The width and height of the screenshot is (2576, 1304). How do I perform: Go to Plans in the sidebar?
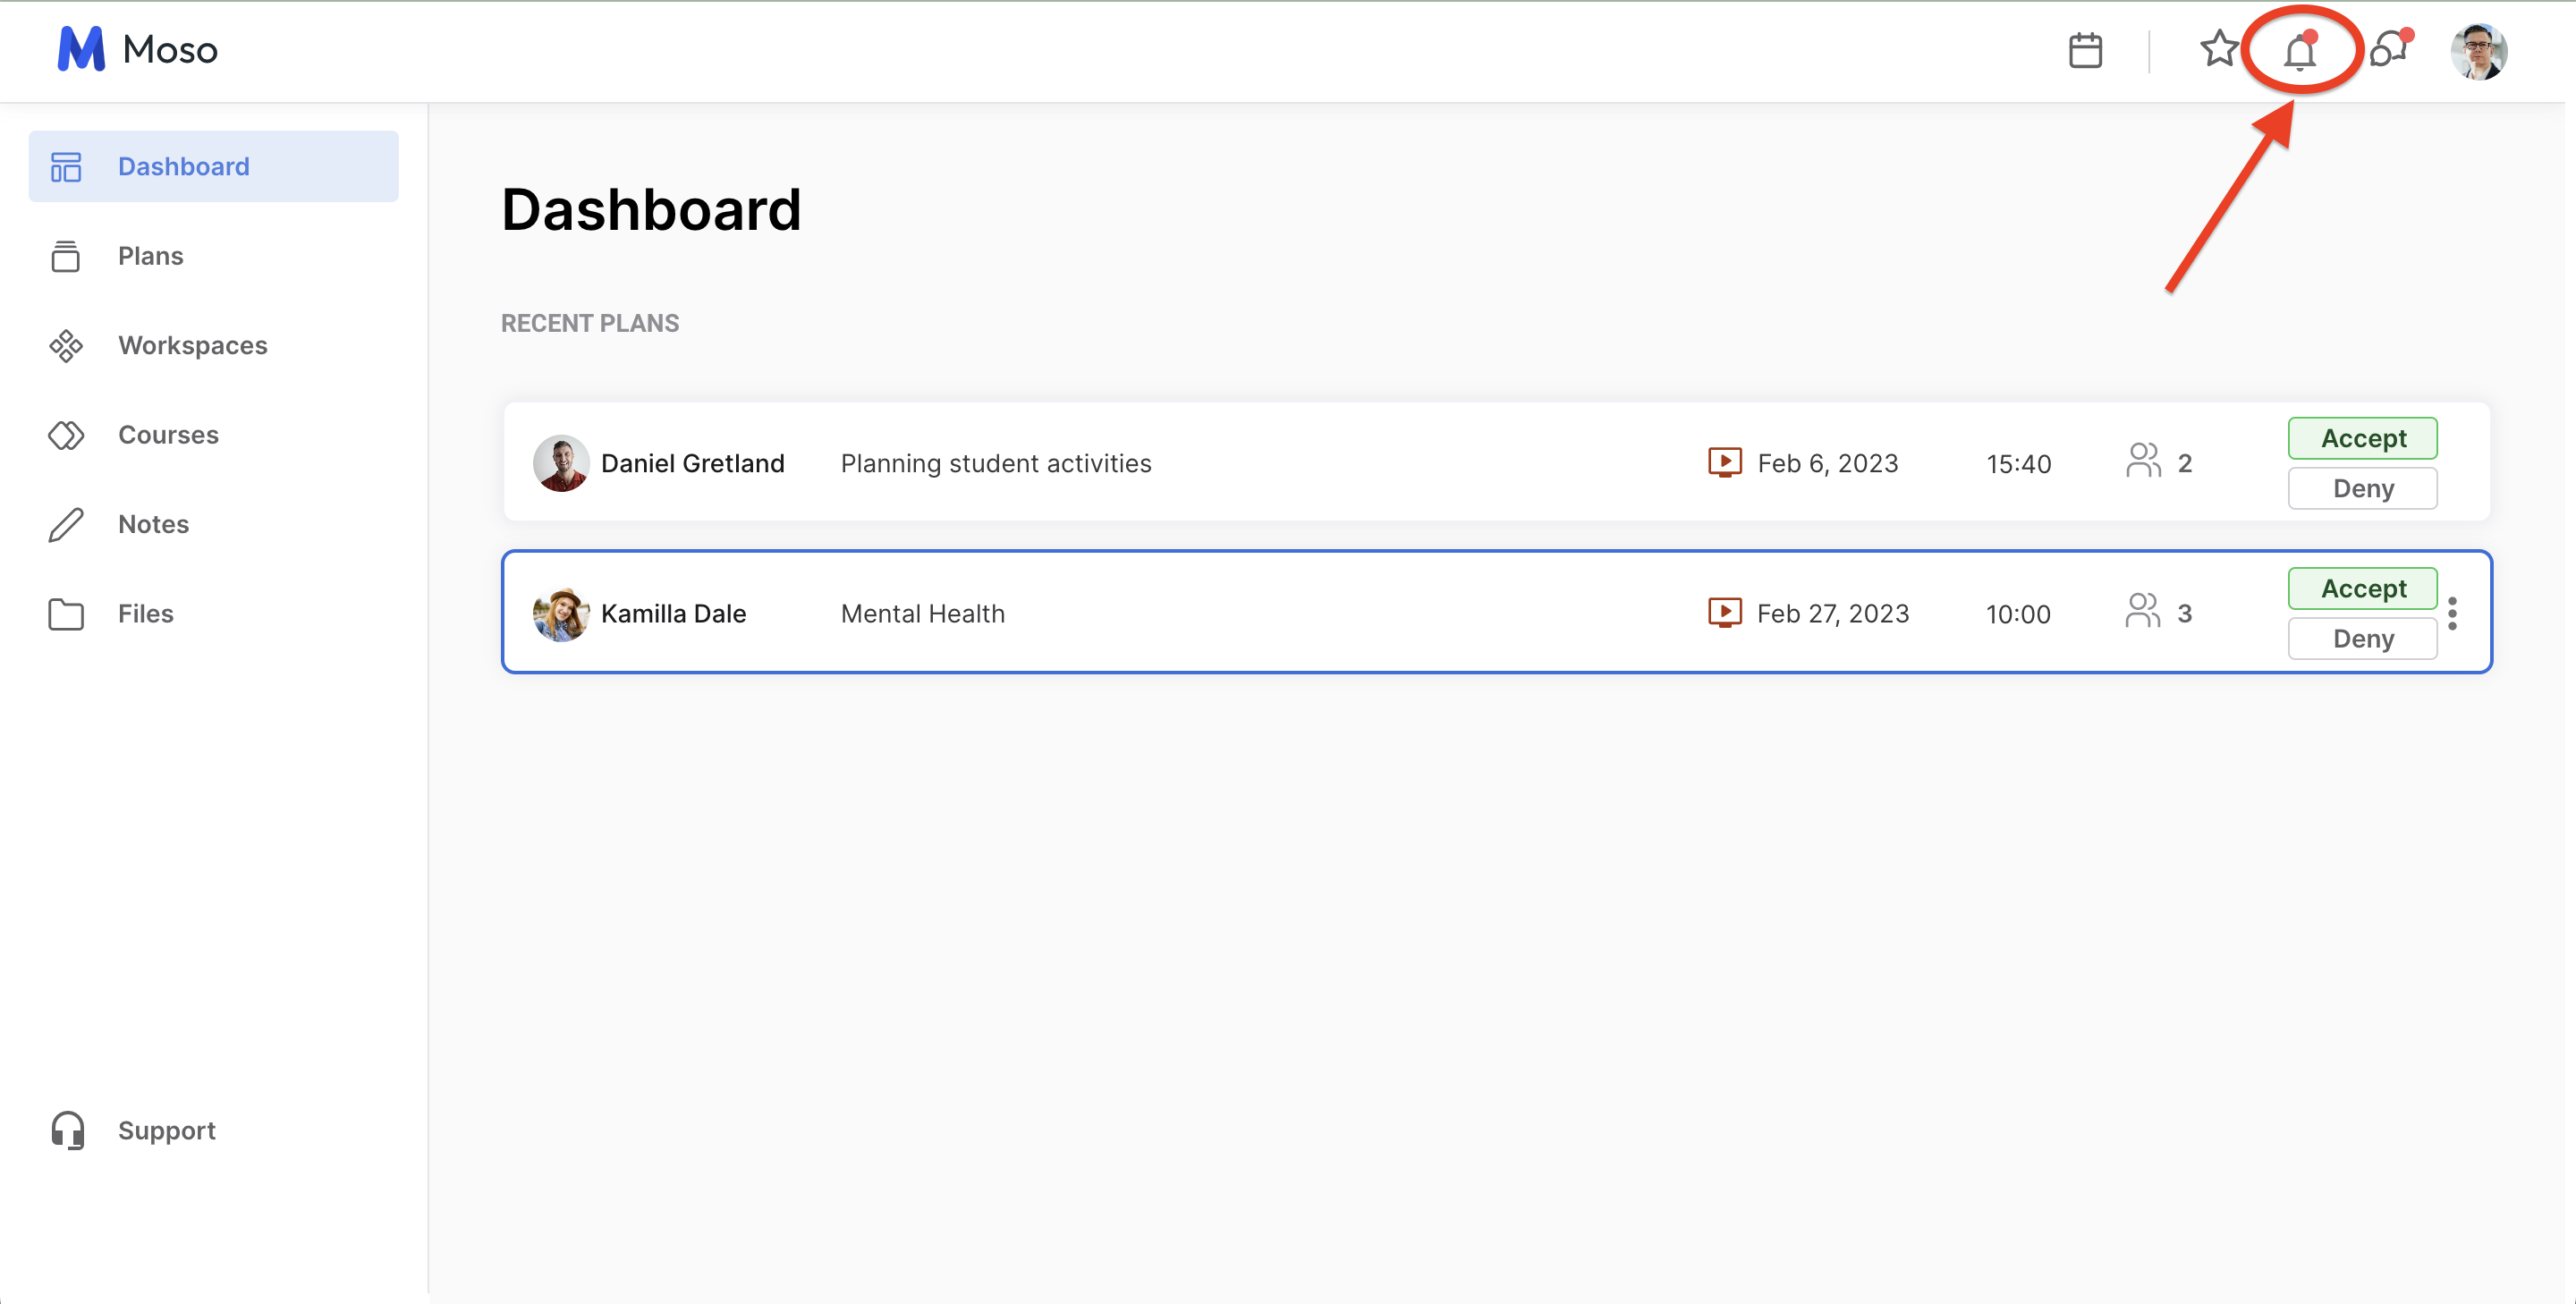point(150,256)
